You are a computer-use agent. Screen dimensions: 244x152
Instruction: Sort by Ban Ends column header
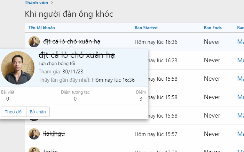[213, 28]
